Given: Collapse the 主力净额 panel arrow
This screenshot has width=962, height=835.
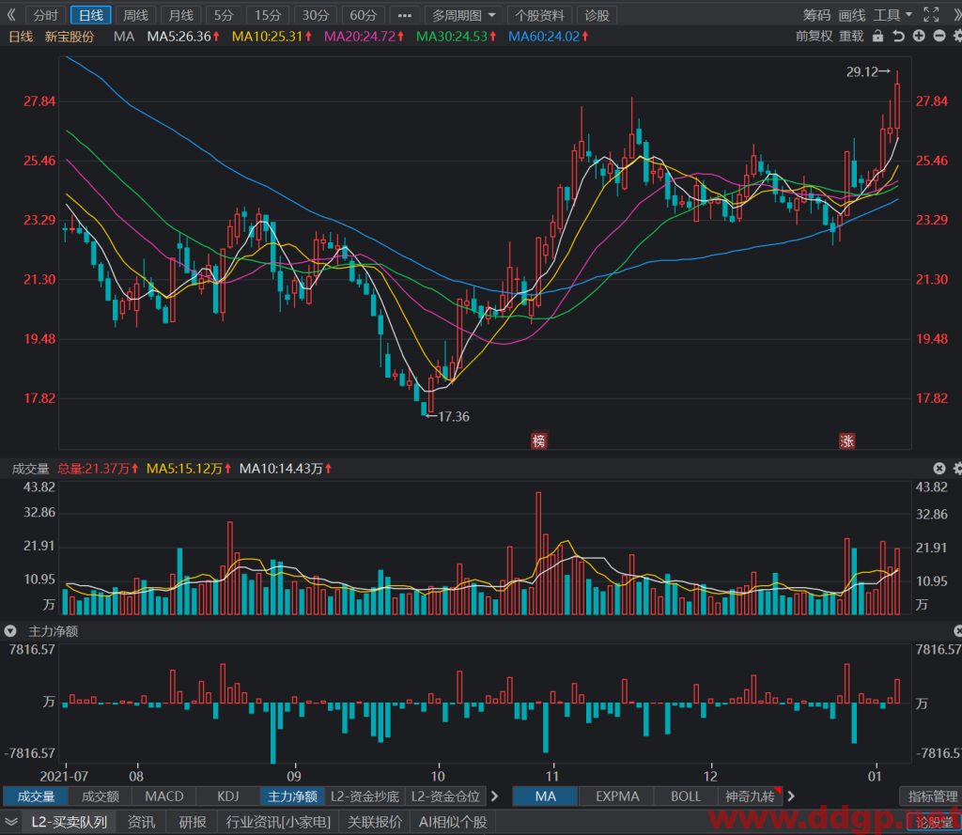Looking at the screenshot, I should [x=10, y=630].
